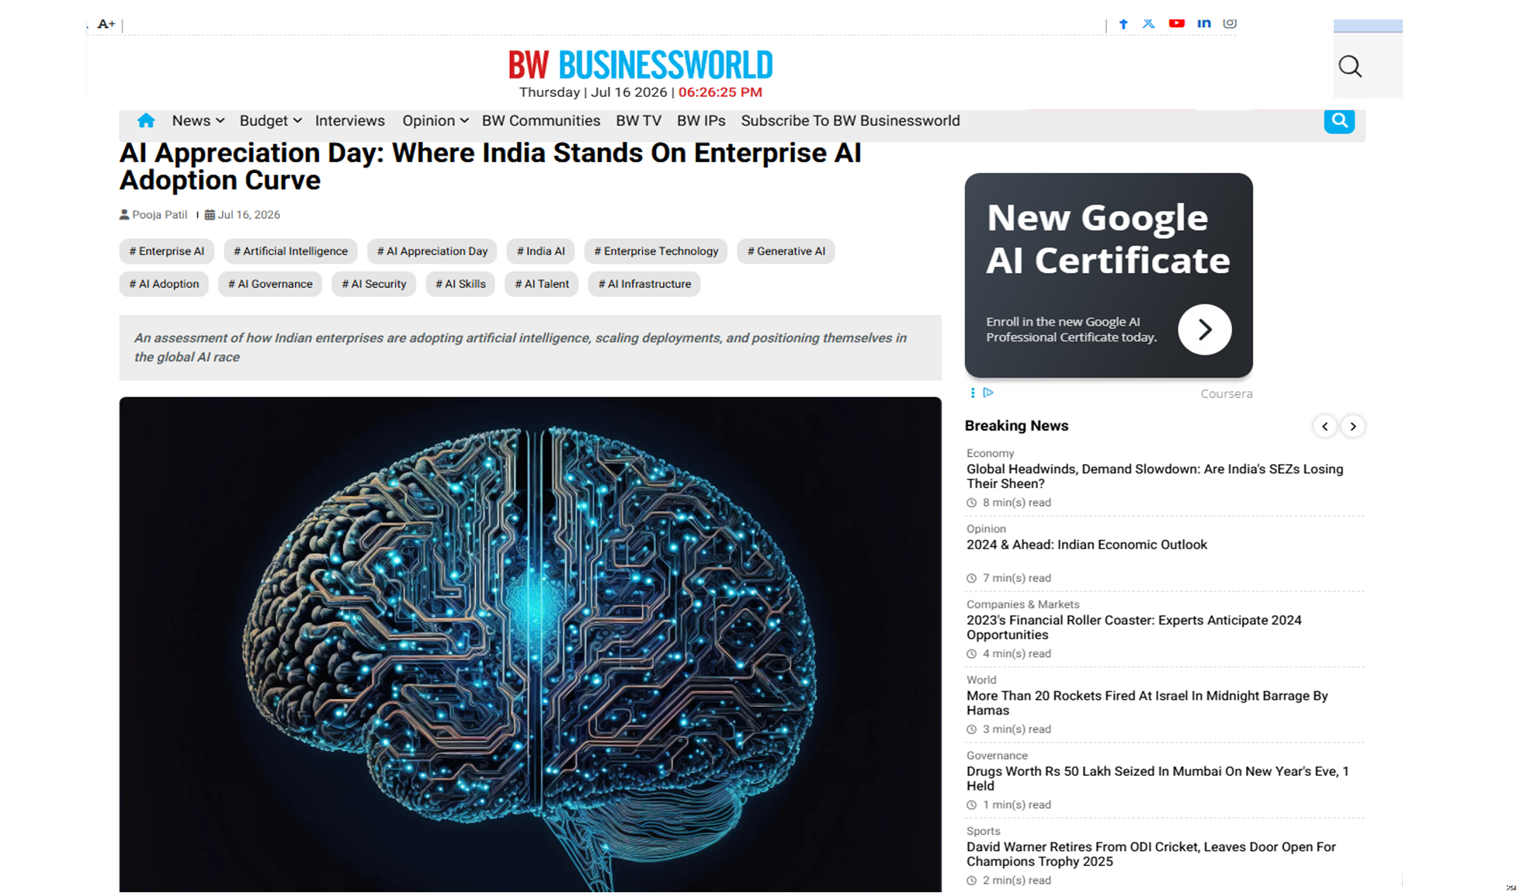Open the article brain circuit hero image
Image resolution: width=1534 pixels, height=893 pixels.
click(530, 644)
